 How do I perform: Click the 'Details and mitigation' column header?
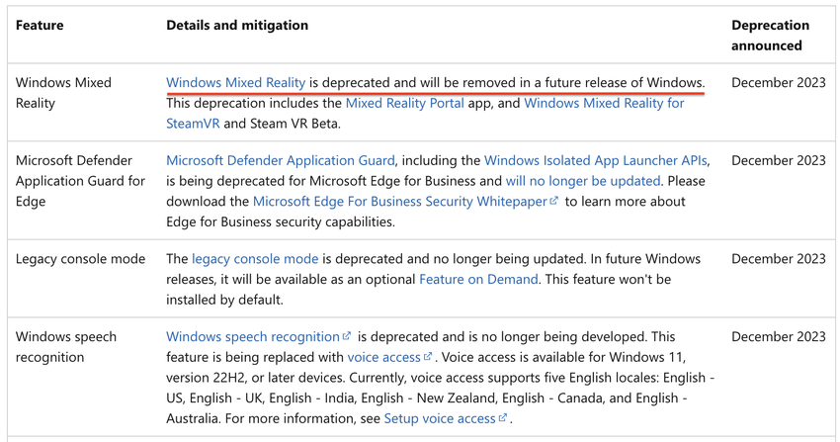(x=237, y=26)
